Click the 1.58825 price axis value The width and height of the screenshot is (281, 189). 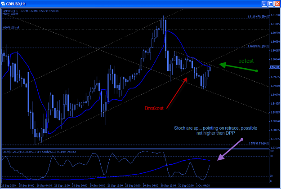[275, 103]
